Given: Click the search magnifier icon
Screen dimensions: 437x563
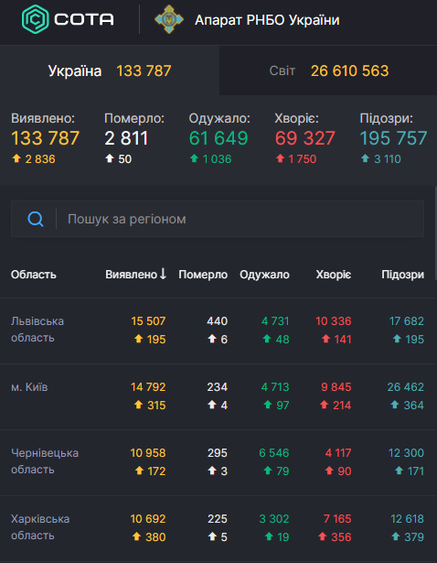Looking at the screenshot, I should click(x=36, y=219).
